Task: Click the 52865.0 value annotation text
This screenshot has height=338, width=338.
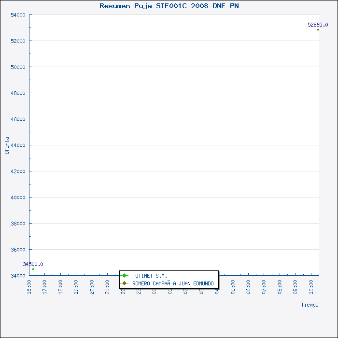Action: [318, 25]
